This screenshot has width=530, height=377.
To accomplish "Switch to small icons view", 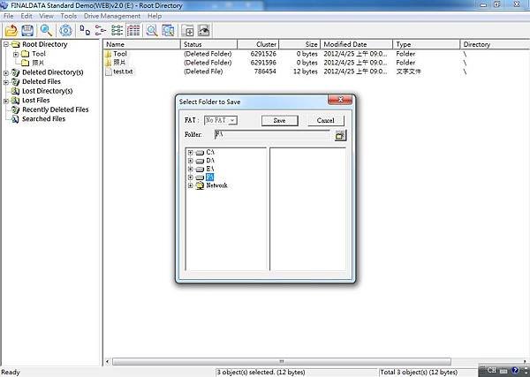I will [101, 31].
